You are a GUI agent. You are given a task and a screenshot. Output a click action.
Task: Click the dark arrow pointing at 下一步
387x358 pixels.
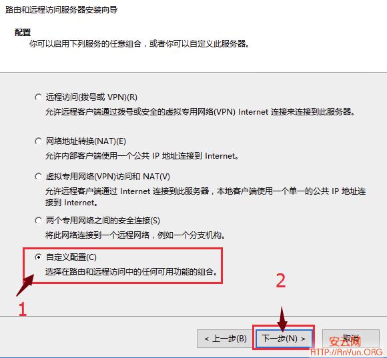(x=282, y=319)
